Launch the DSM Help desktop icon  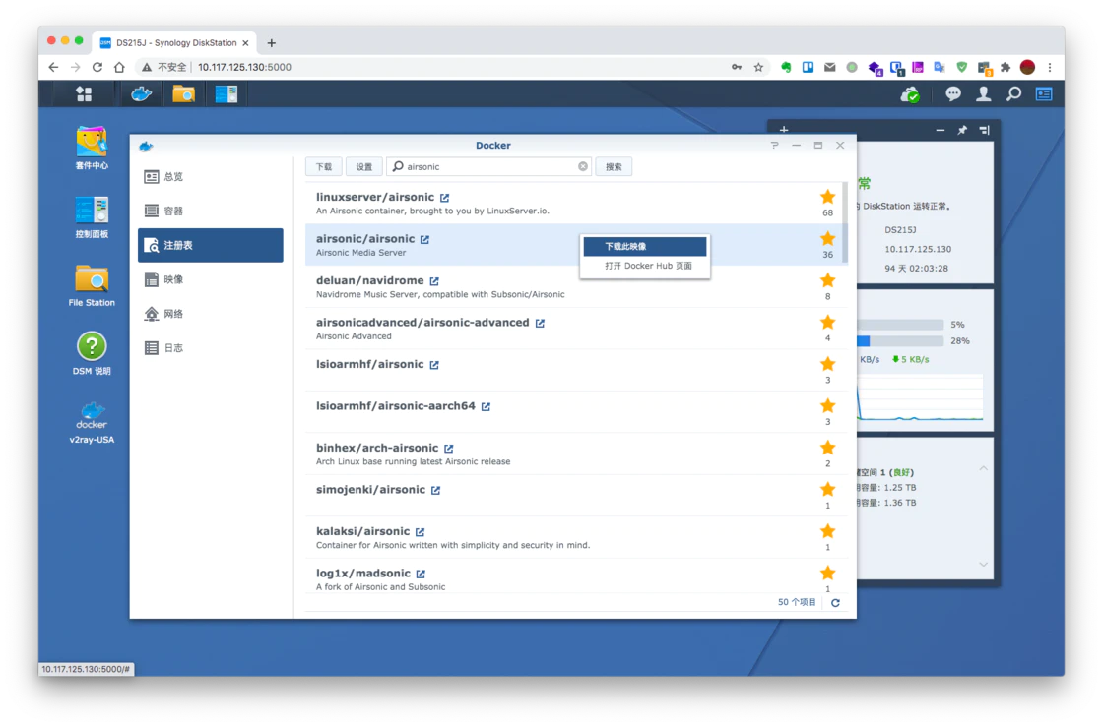click(x=92, y=346)
